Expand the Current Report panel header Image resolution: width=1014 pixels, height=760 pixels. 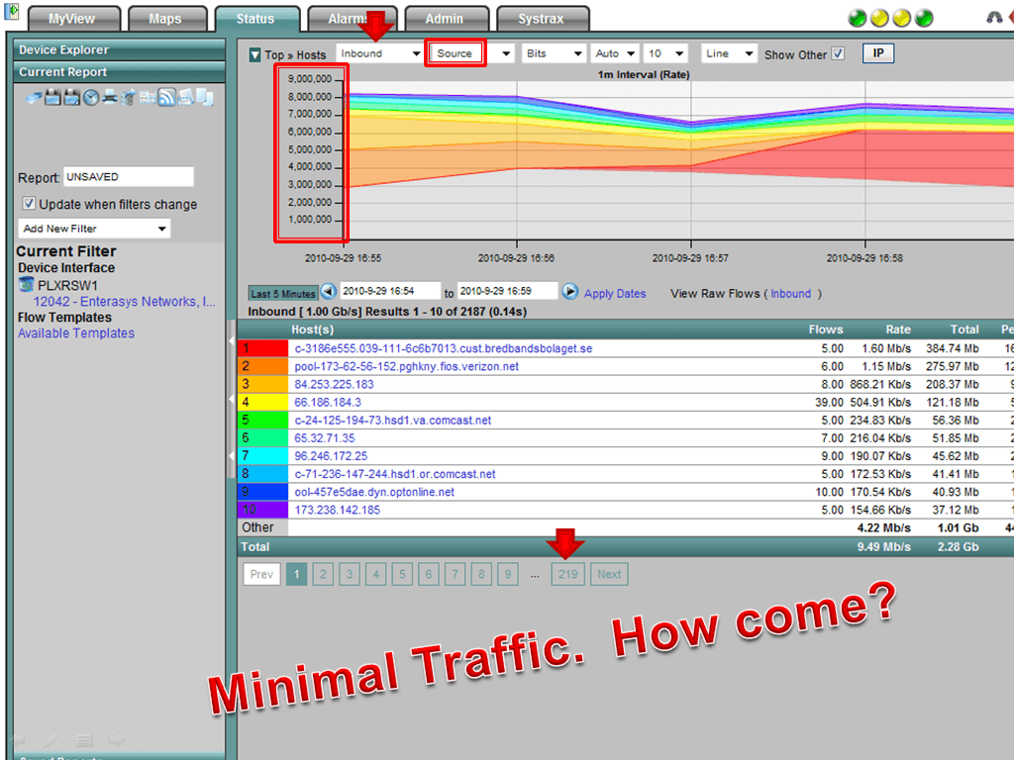119,72
